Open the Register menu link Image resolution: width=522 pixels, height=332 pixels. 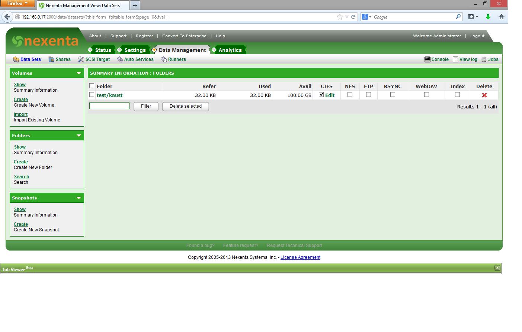click(144, 36)
